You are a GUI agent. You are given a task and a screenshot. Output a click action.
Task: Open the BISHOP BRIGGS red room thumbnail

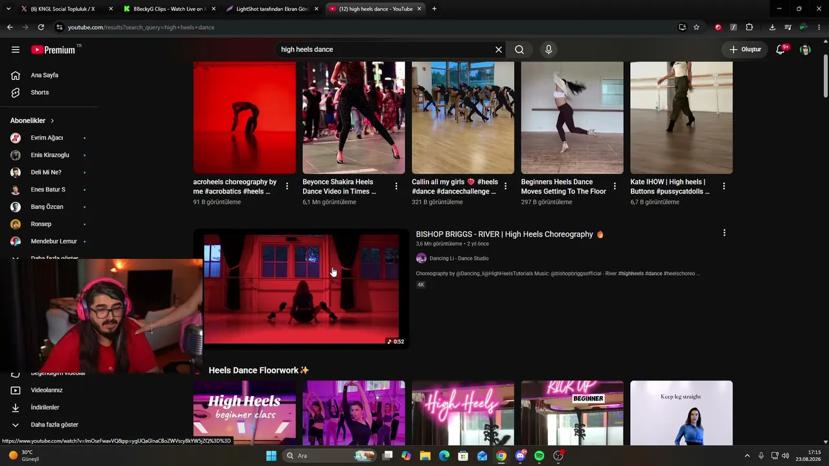click(x=301, y=289)
